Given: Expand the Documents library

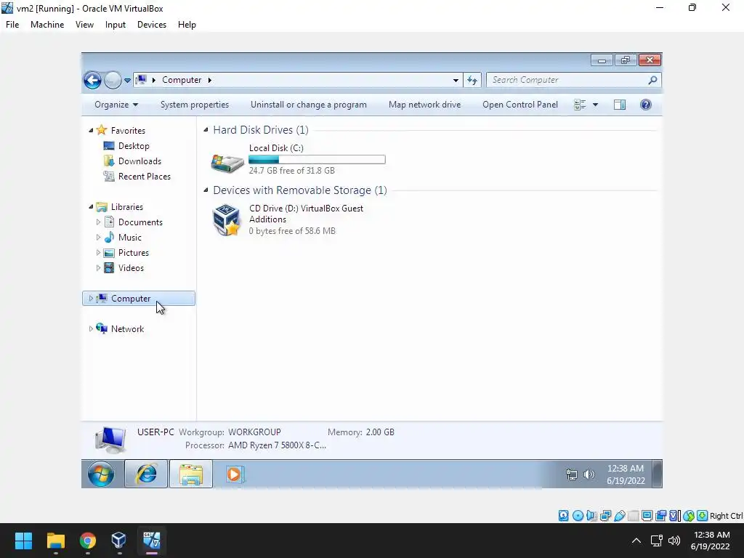Looking at the screenshot, I should point(98,222).
